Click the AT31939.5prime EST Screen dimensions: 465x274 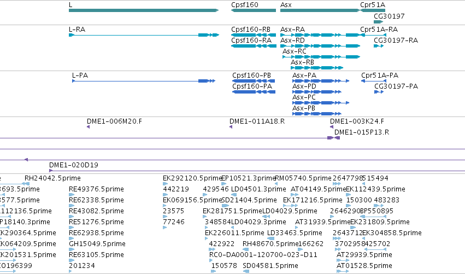[322, 223]
